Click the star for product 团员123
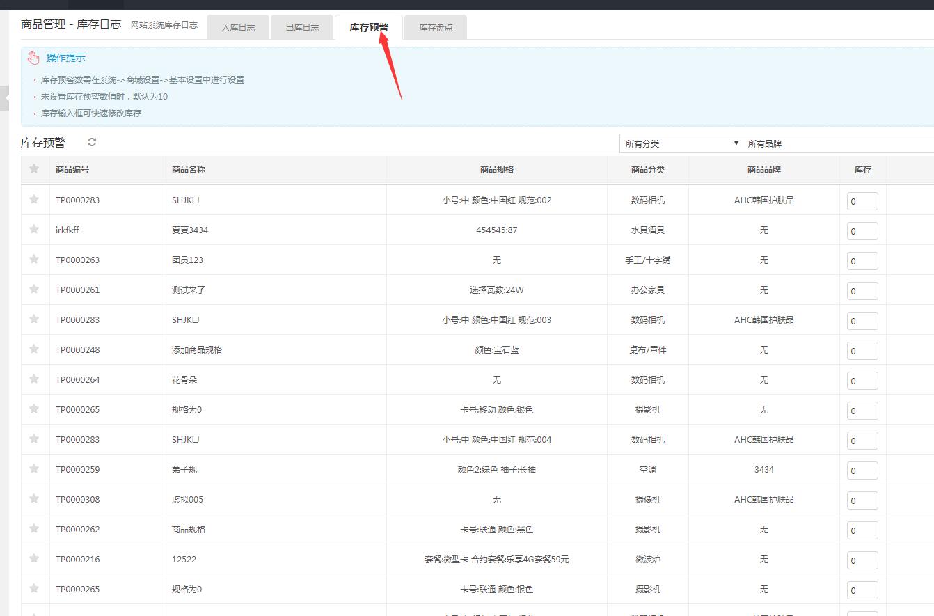This screenshot has width=934, height=616. click(x=34, y=259)
